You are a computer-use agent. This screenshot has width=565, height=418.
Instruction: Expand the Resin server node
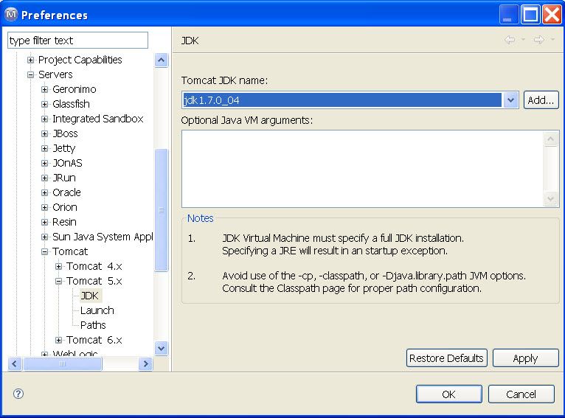click(x=45, y=222)
